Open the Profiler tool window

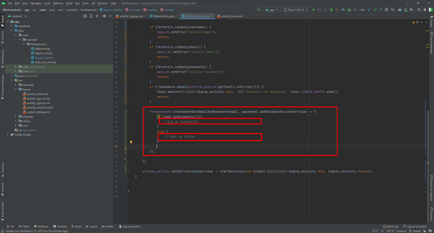[107, 227]
